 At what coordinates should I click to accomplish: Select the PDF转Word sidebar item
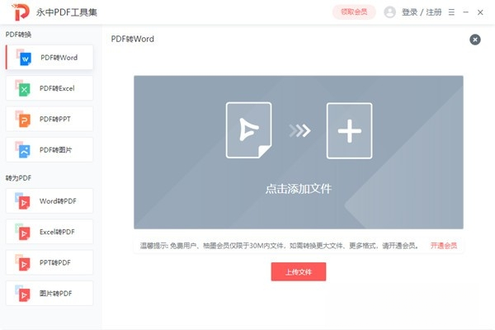point(49,58)
